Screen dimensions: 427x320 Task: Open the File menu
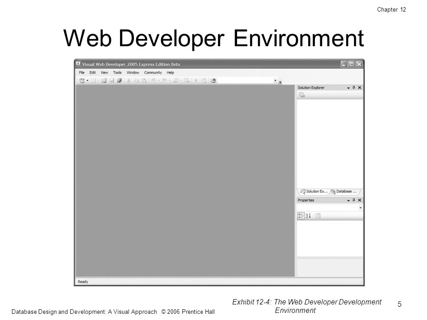click(x=82, y=72)
